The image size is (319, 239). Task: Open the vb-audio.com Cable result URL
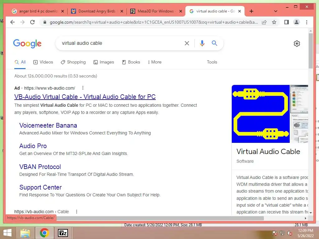(x=41, y=212)
